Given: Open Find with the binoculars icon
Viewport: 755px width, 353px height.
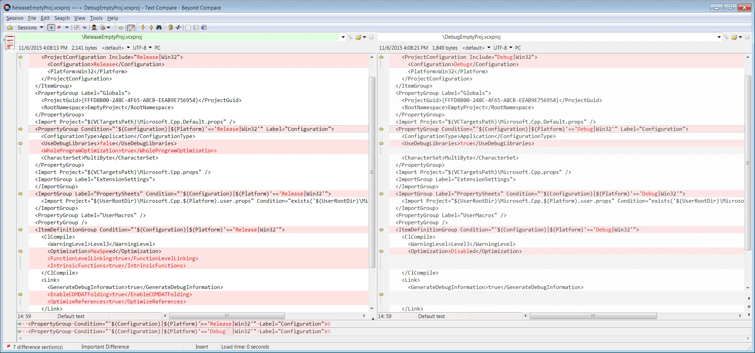Looking at the screenshot, I should (x=159, y=27).
